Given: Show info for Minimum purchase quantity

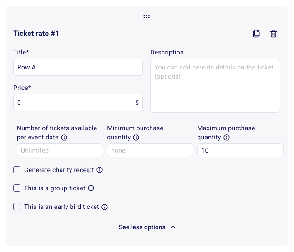Looking at the screenshot, I should [136, 138].
